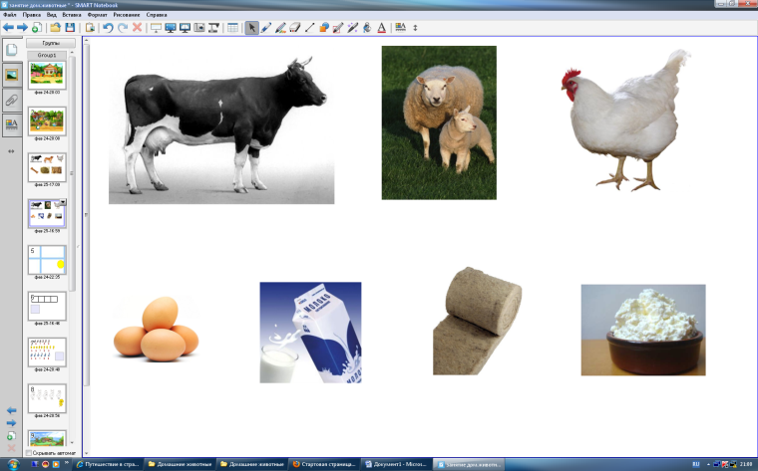The image size is (758, 471).
Task: Choose the Select arrow tool
Action: tap(251, 28)
